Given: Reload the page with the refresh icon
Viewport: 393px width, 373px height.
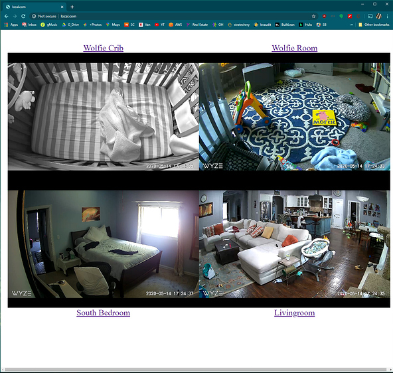Looking at the screenshot, I should [x=23, y=17].
